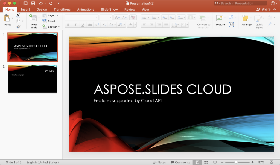Go to the Slide Show tab
280x165 pixels.
point(109,10)
